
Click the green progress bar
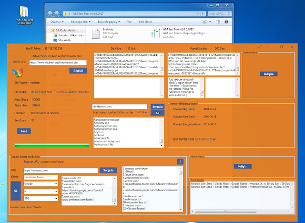[52, 145]
